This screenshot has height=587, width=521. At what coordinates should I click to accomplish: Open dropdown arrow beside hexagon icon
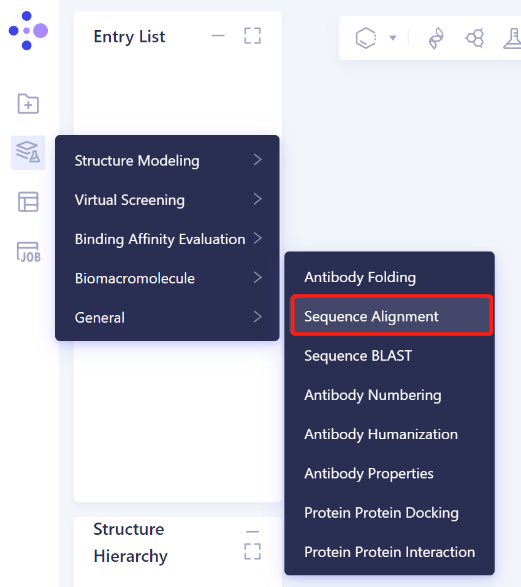coord(393,38)
